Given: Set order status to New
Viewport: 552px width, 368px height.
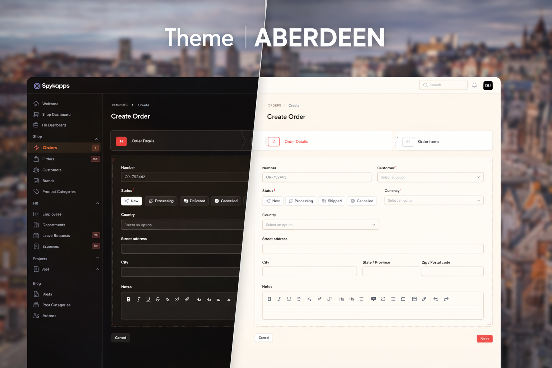Looking at the screenshot, I should [273, 201].
